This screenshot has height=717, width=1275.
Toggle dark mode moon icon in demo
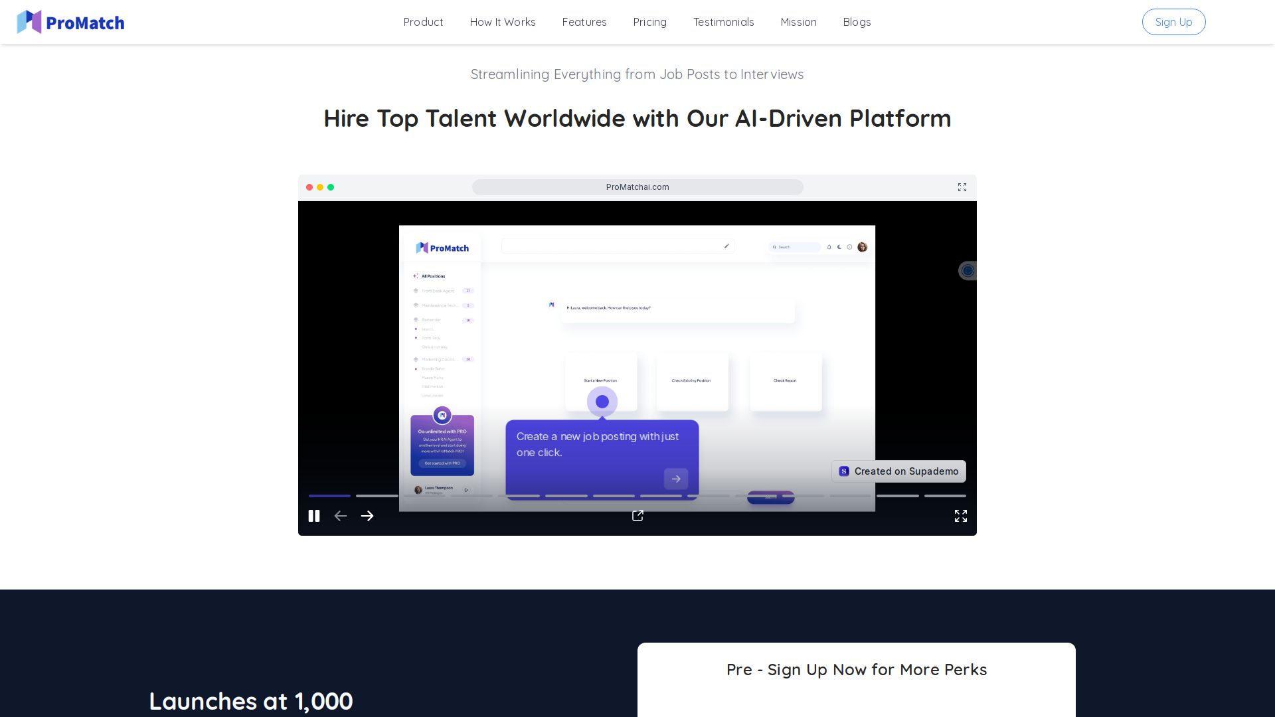839,247
